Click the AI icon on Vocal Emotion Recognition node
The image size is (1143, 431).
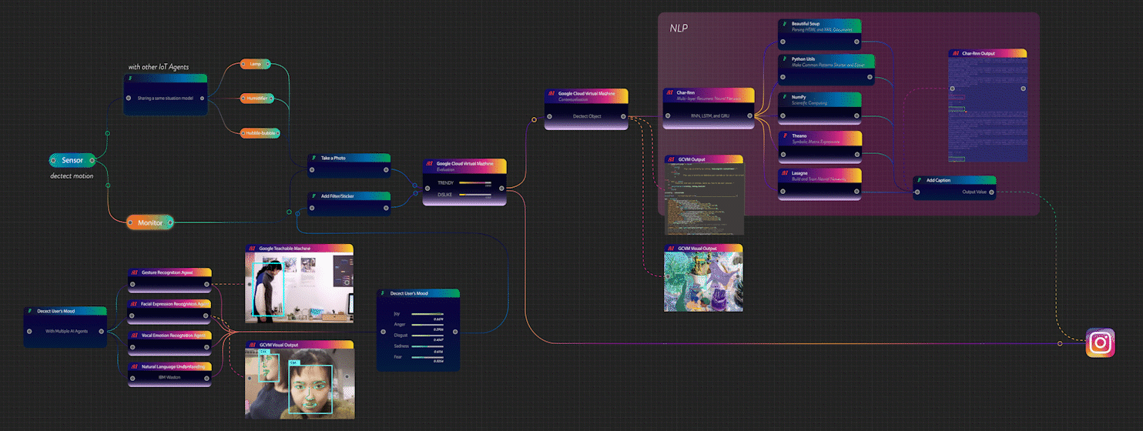coord(134,336)
